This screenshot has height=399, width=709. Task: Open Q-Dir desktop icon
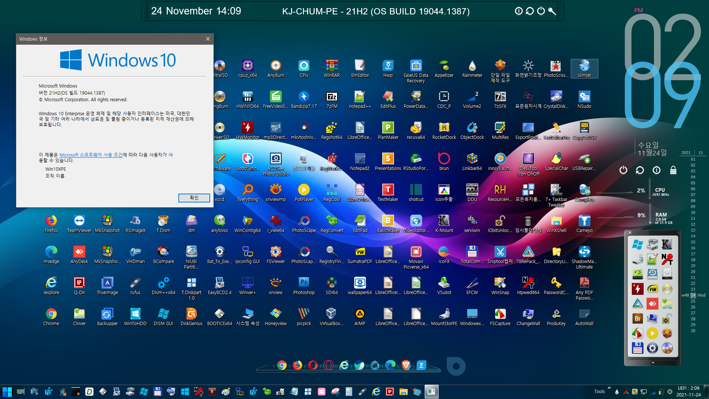pyautogui.click(x=79, y=286)
